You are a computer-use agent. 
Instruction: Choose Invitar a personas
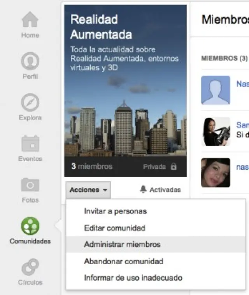pyautogui.click(x=115, y=211)
